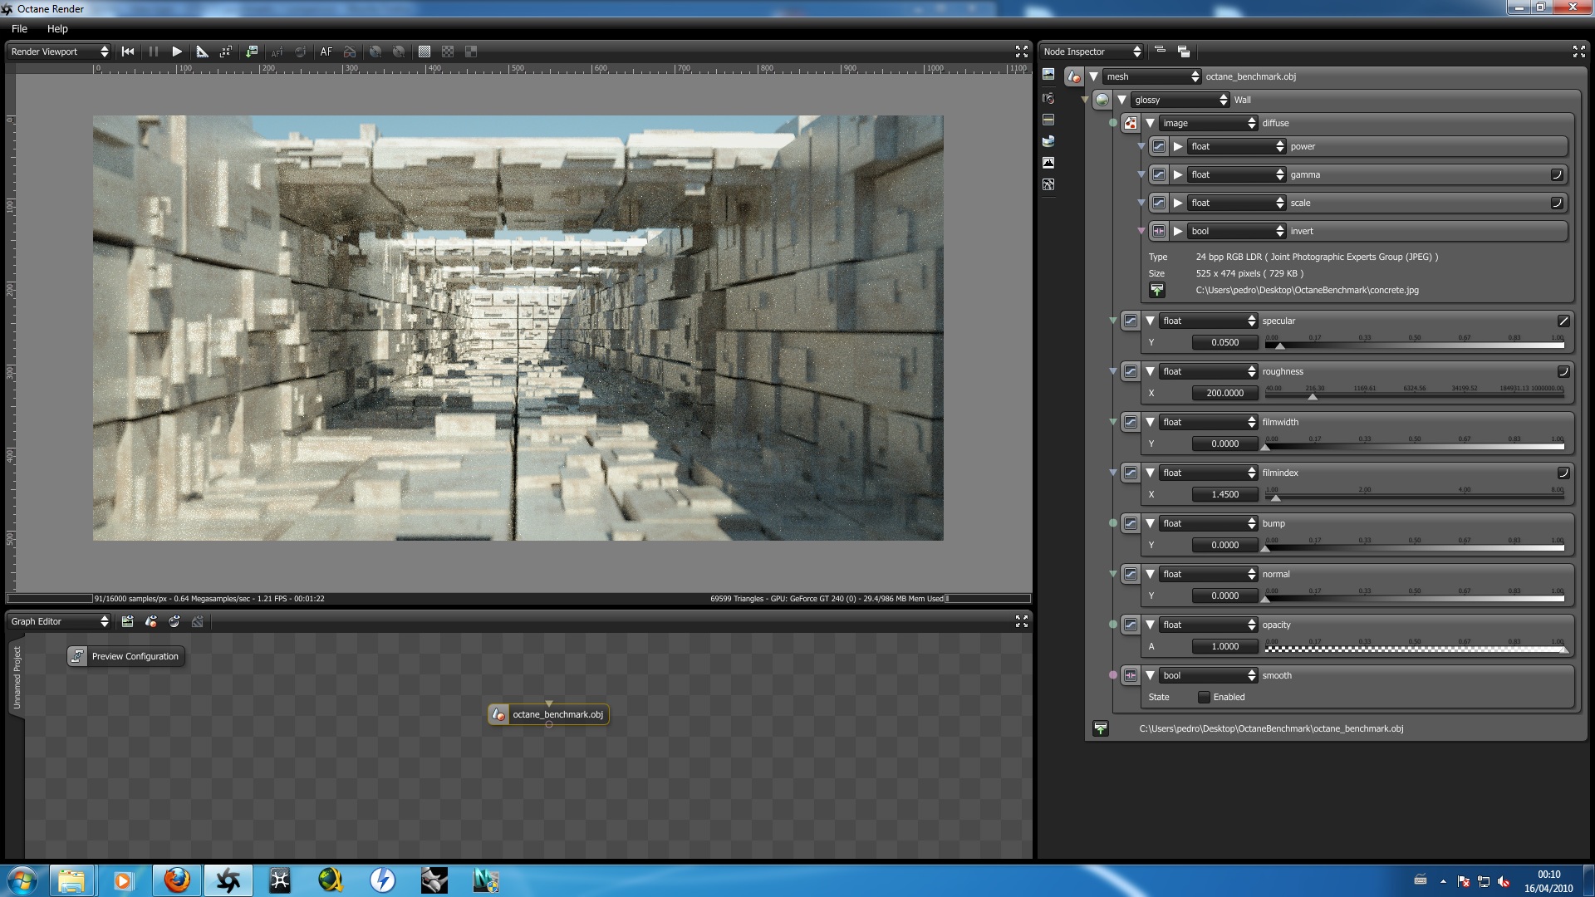Open the Render Viewport panel selector
This screenshot has height=897, width=1595.
point(59,51)
